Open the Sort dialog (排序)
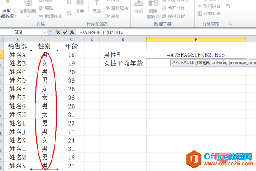The height and width of the screenshot is (171, 256). [x=80, y=6]
